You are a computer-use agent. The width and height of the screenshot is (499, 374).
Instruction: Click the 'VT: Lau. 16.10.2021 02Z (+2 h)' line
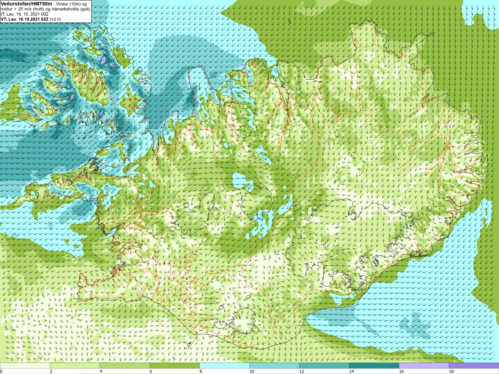[31, 19]
